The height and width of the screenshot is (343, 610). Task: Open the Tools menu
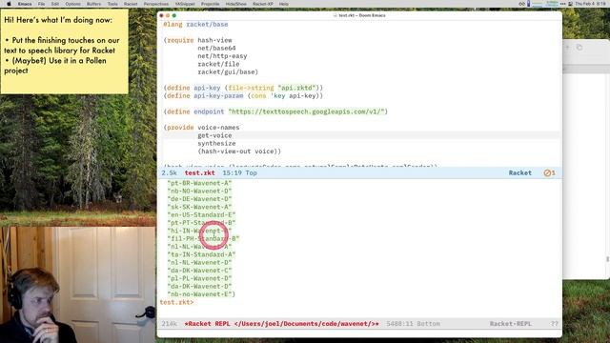tap(112, 4)
